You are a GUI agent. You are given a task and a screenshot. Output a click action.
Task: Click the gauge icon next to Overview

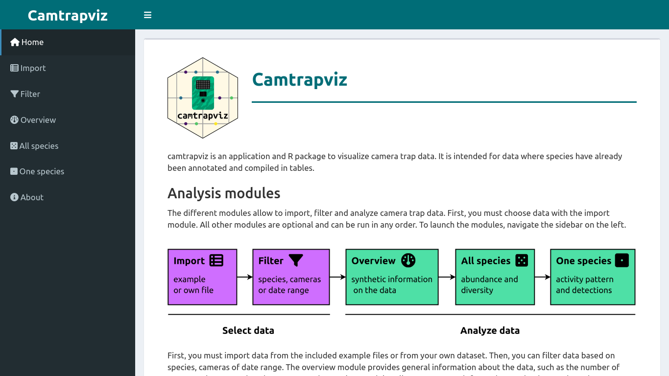pos(14,119)
